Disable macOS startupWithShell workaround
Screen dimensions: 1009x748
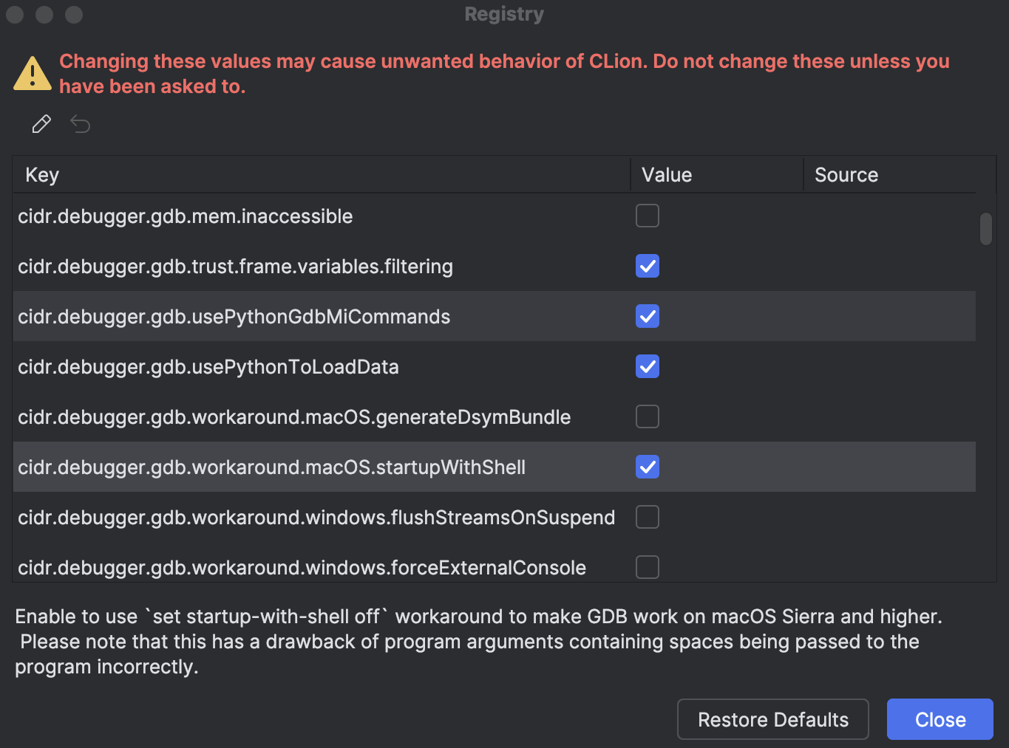(x=647, y=467)
